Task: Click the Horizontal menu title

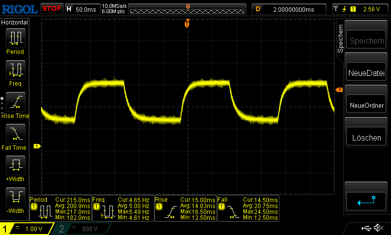Action: 15,23
